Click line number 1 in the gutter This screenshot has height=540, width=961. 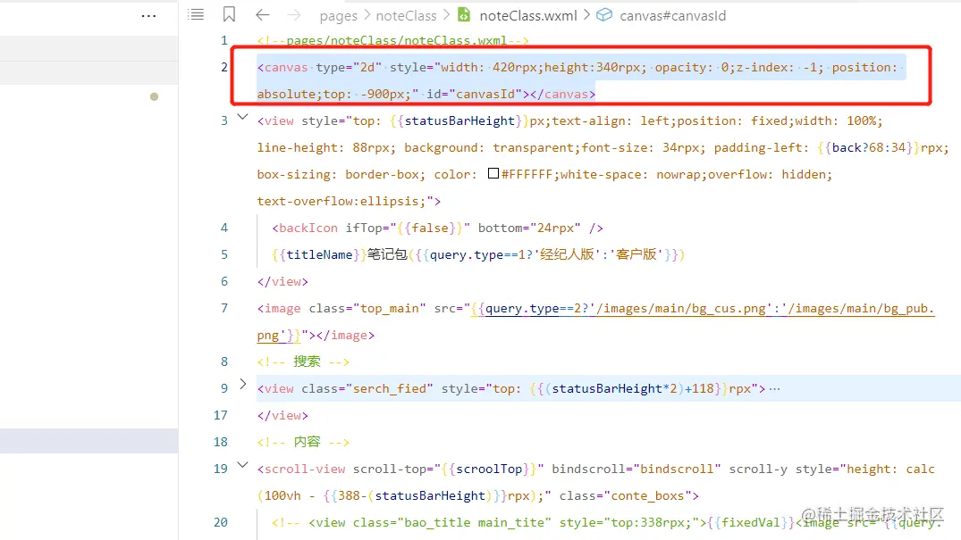pyautogui.click(x=224, y=40)
